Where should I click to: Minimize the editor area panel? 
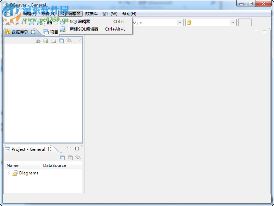click(x=257, y=31)
